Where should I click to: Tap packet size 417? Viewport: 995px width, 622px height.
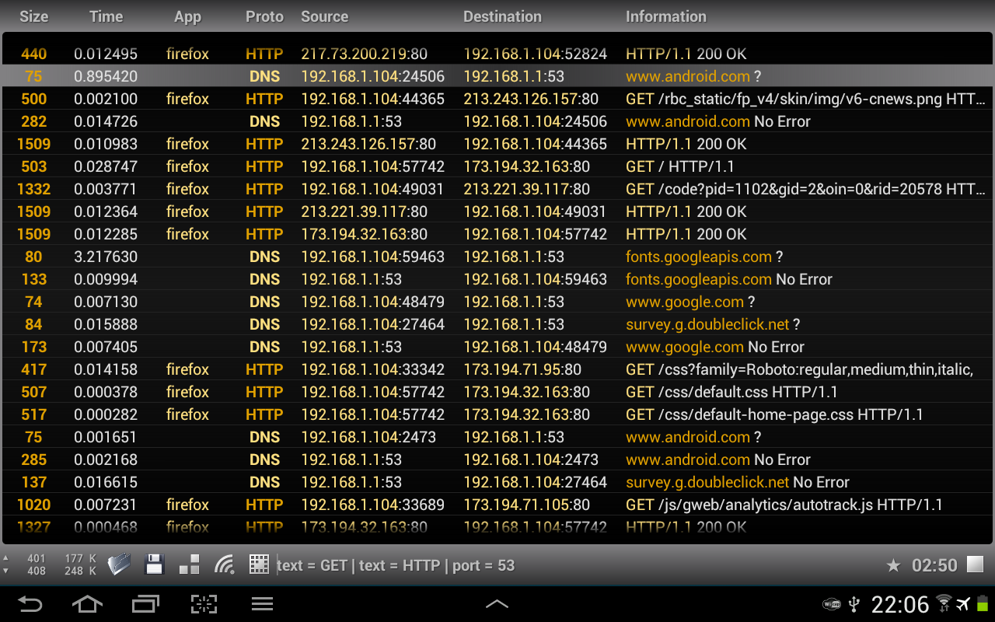33,369
